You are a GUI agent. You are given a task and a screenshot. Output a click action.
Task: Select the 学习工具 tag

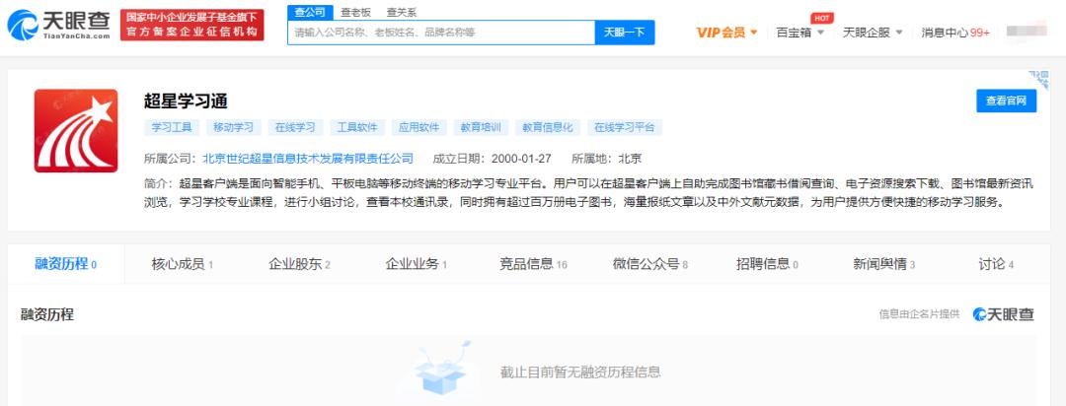(x=172, y=127)
